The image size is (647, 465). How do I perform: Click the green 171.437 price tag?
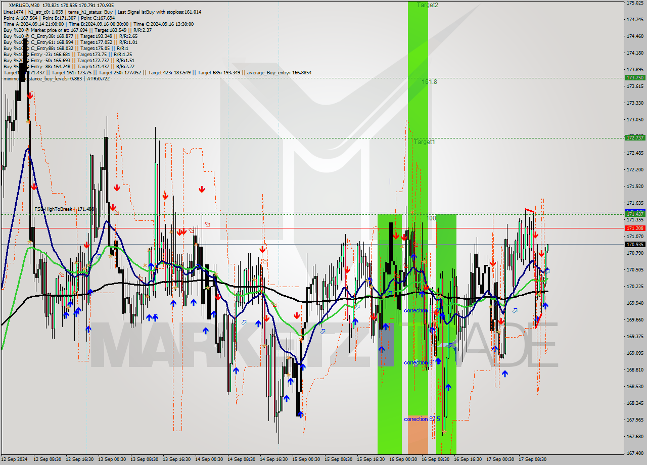[x=635, y=215]
